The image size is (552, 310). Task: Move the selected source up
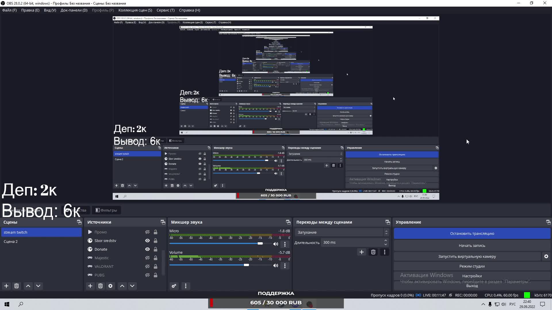122,286
